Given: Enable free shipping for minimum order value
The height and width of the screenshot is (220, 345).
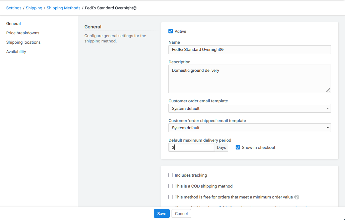Looking at the screenshot, I should coord(171,197).
